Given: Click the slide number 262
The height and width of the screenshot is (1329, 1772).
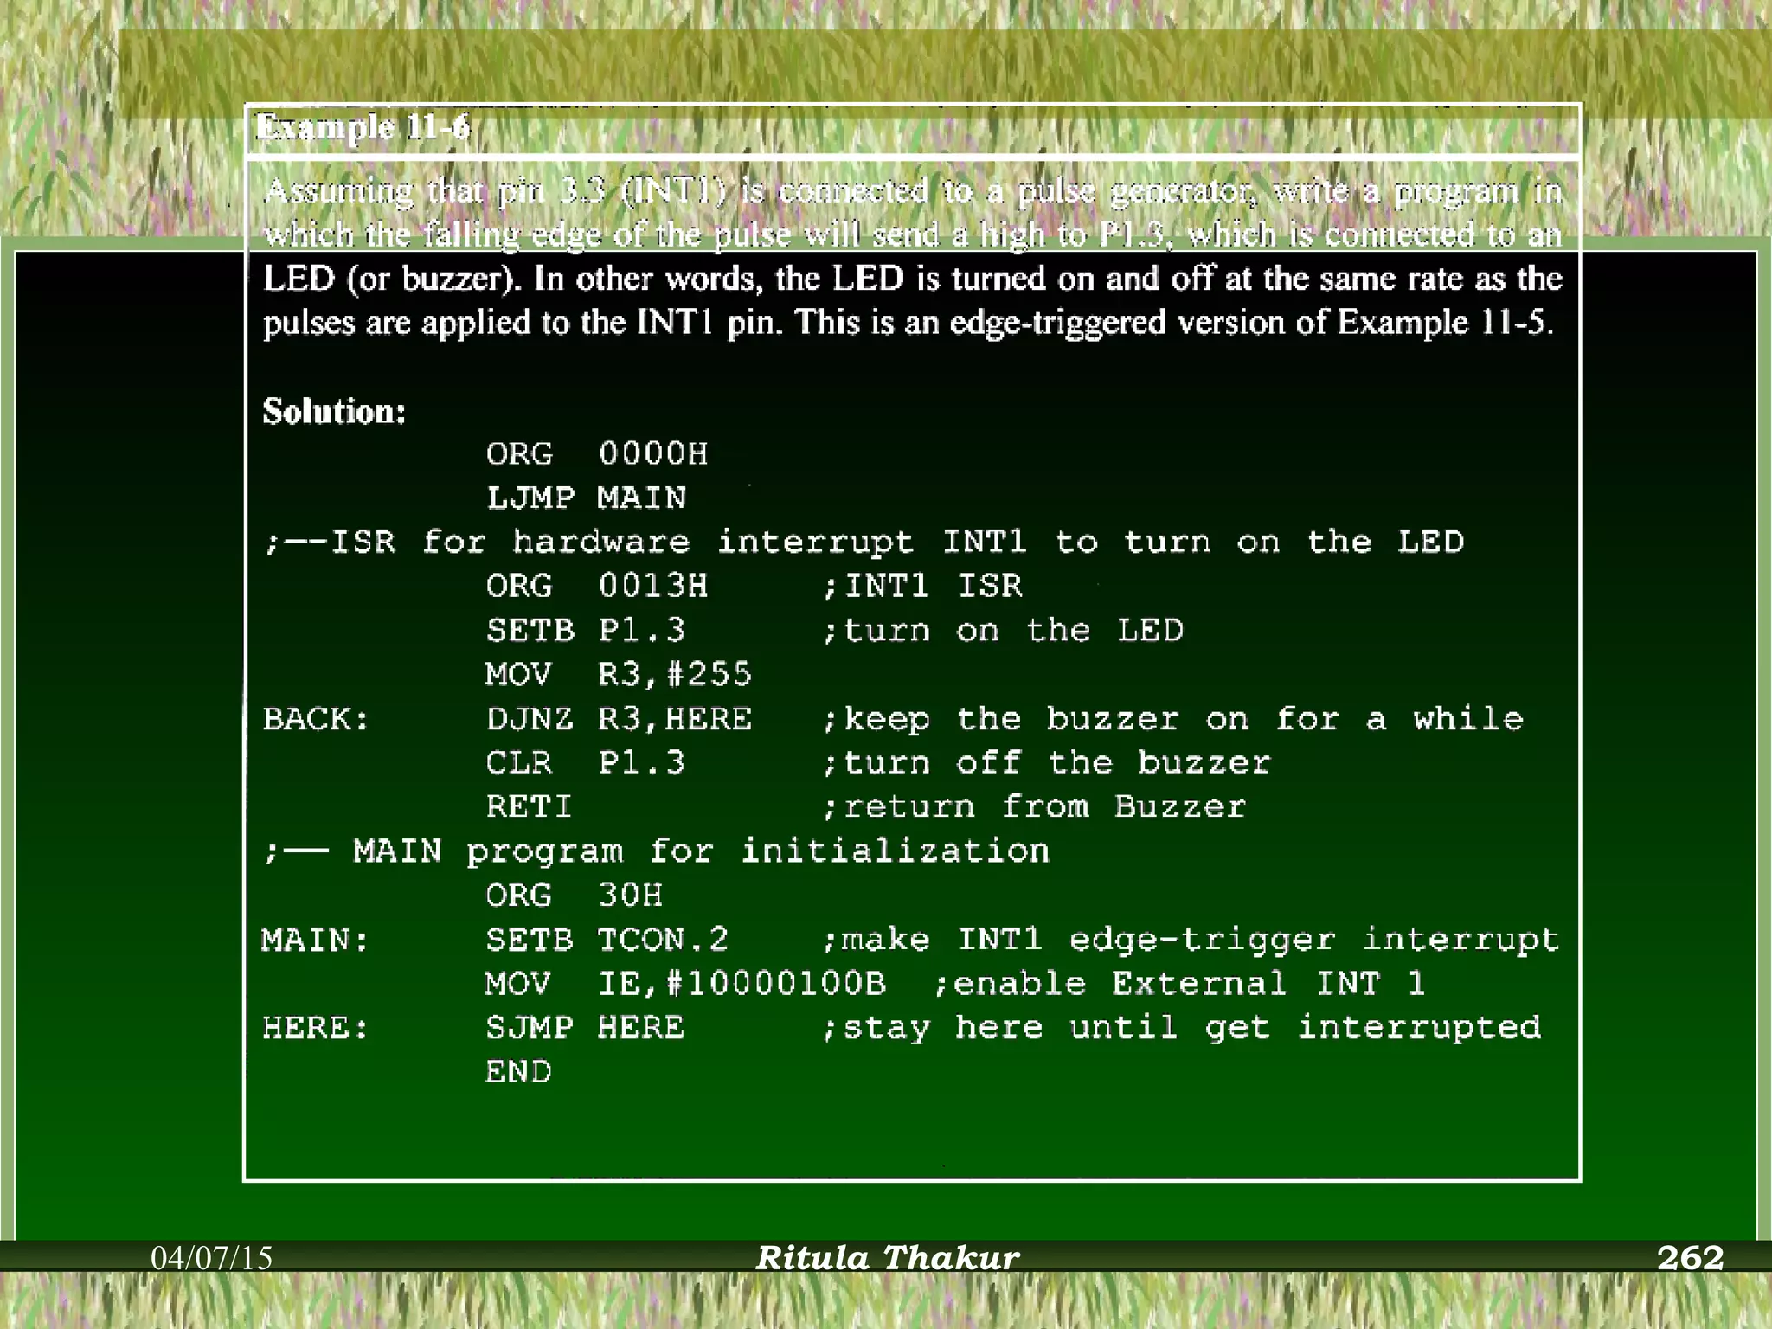Looking at the screenshot, I should pos(1690,1258).
